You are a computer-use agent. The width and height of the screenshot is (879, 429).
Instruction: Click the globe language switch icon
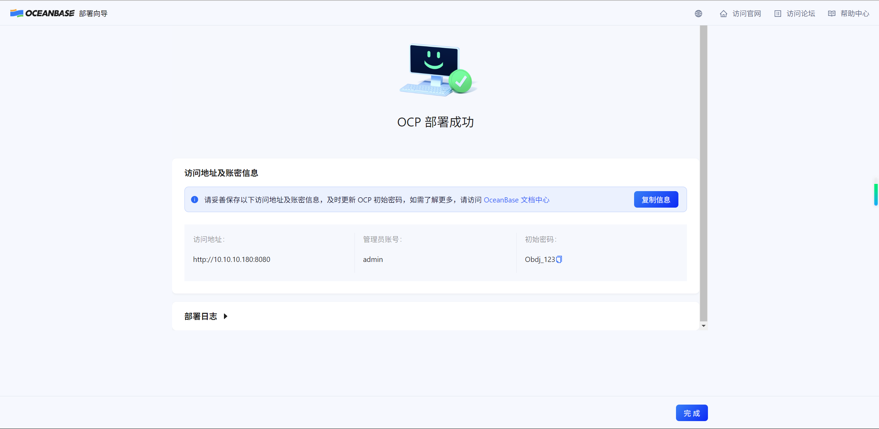[698, 13]
